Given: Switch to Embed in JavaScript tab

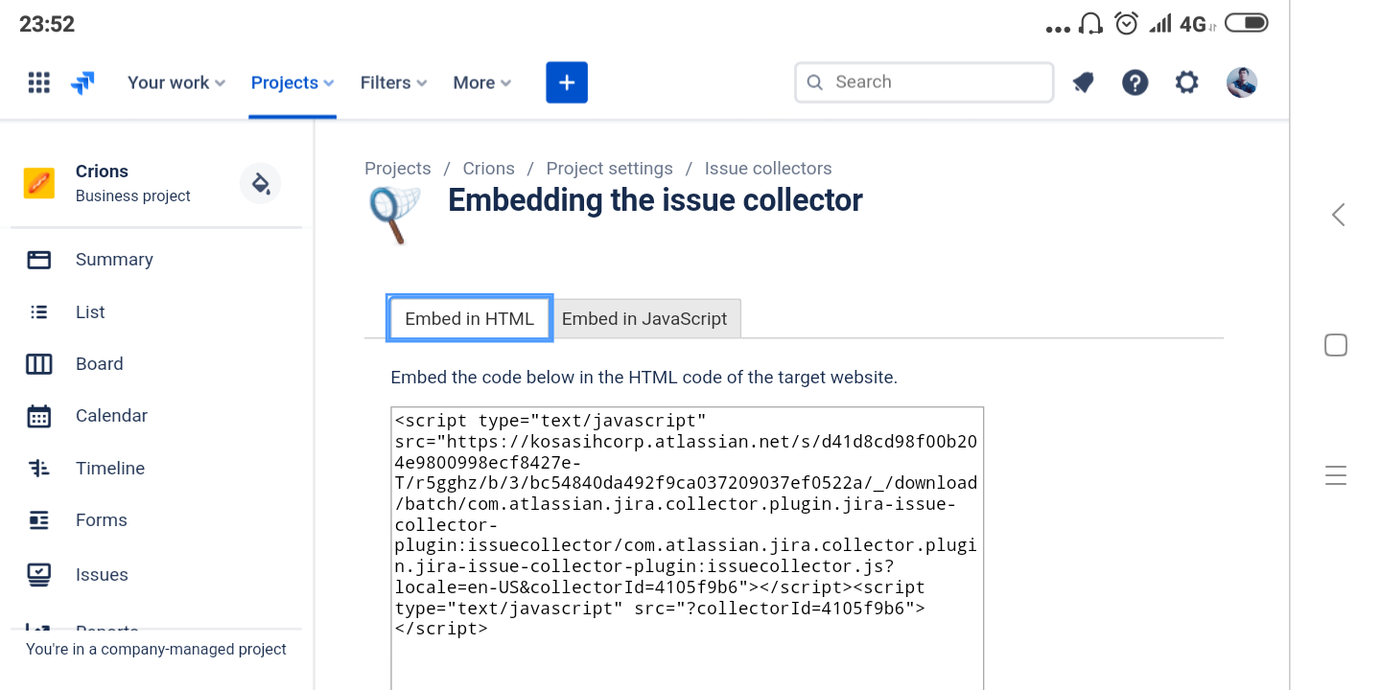Looking at the screenshot, I should pyautogui.click(x=644, y=319).
